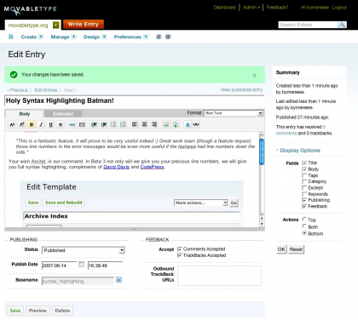Open the Preferences menu dropdown
Viewport: 358px width, 320px height.
(146, 37)
